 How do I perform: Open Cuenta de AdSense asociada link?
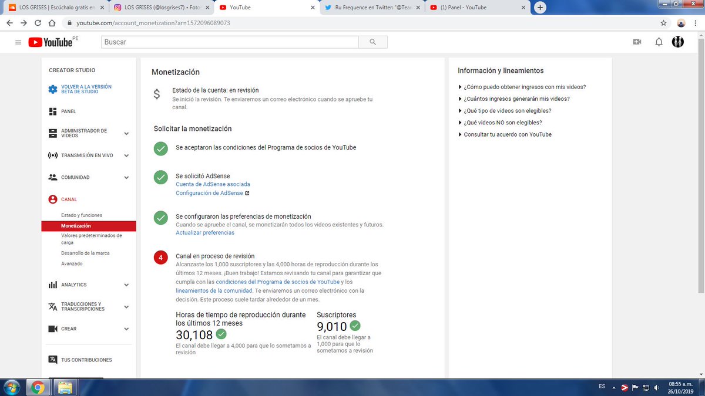213,184
